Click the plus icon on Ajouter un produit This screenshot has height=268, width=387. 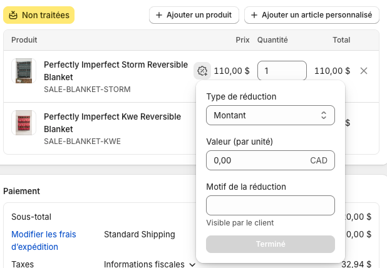[159, 14]
